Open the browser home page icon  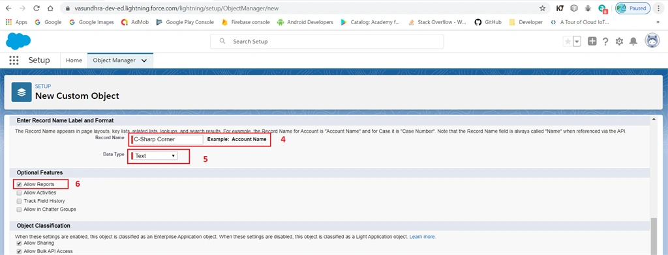[50, 8]
